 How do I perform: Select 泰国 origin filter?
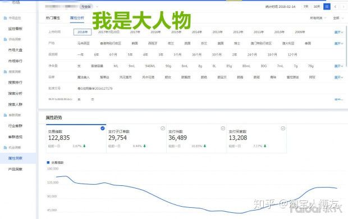pyautogui.click(x=308, y=43)
